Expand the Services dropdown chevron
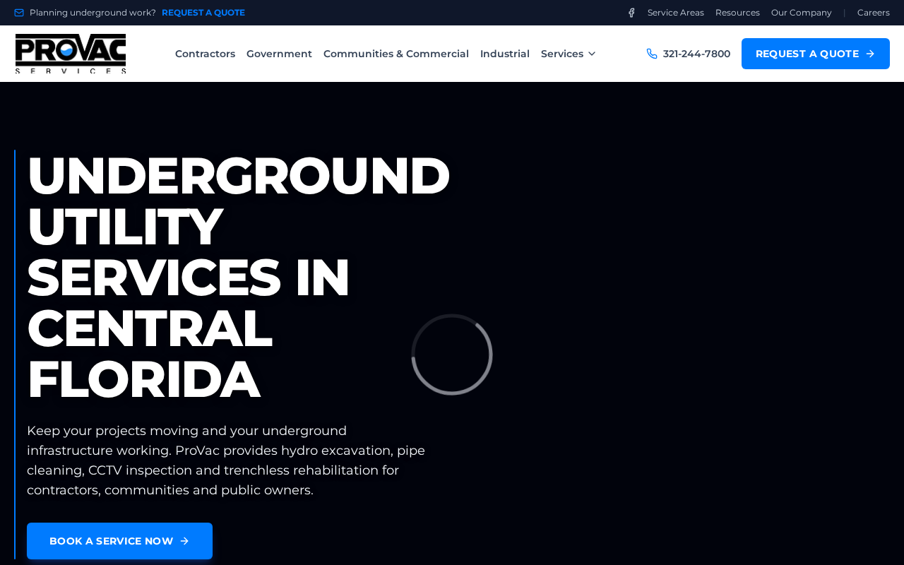This screenshot has width=904, height=565. (592, 54)
